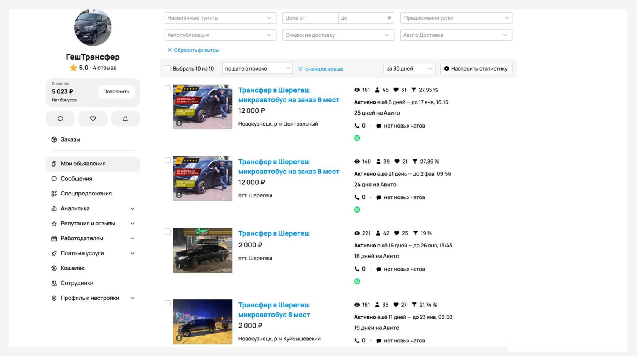Click the Репутация и отзывы star icon
This screenshot has width=637, height=356.
(54, 224)
